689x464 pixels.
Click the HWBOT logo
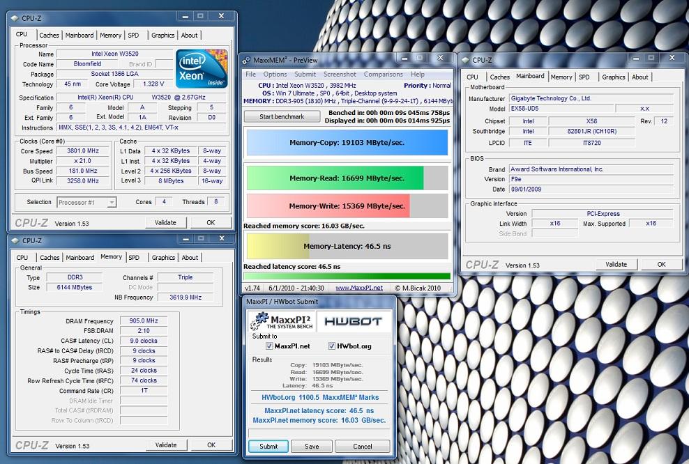(x=354, y=321)
